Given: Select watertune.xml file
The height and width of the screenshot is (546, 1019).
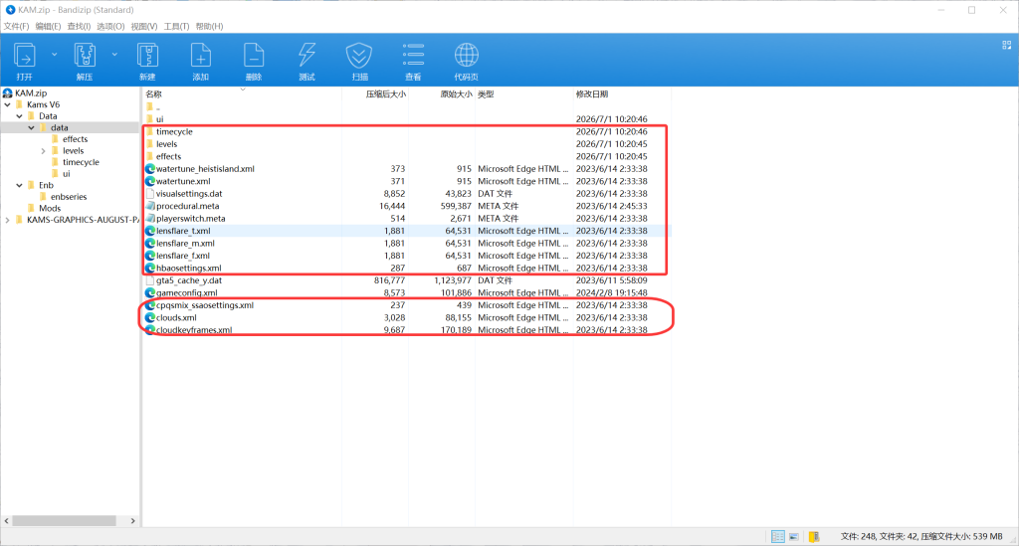Looking at the screenshot, I should point(407,181).
